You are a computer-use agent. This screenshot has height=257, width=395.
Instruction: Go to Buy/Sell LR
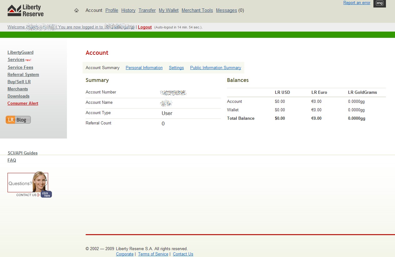point(19,82)
